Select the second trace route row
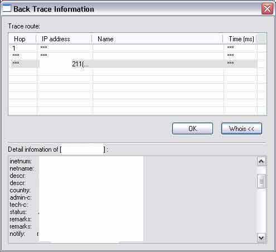This screenshot has width=276, height=252. (x=133, y=56)
